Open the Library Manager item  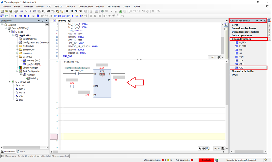point(30,68)
